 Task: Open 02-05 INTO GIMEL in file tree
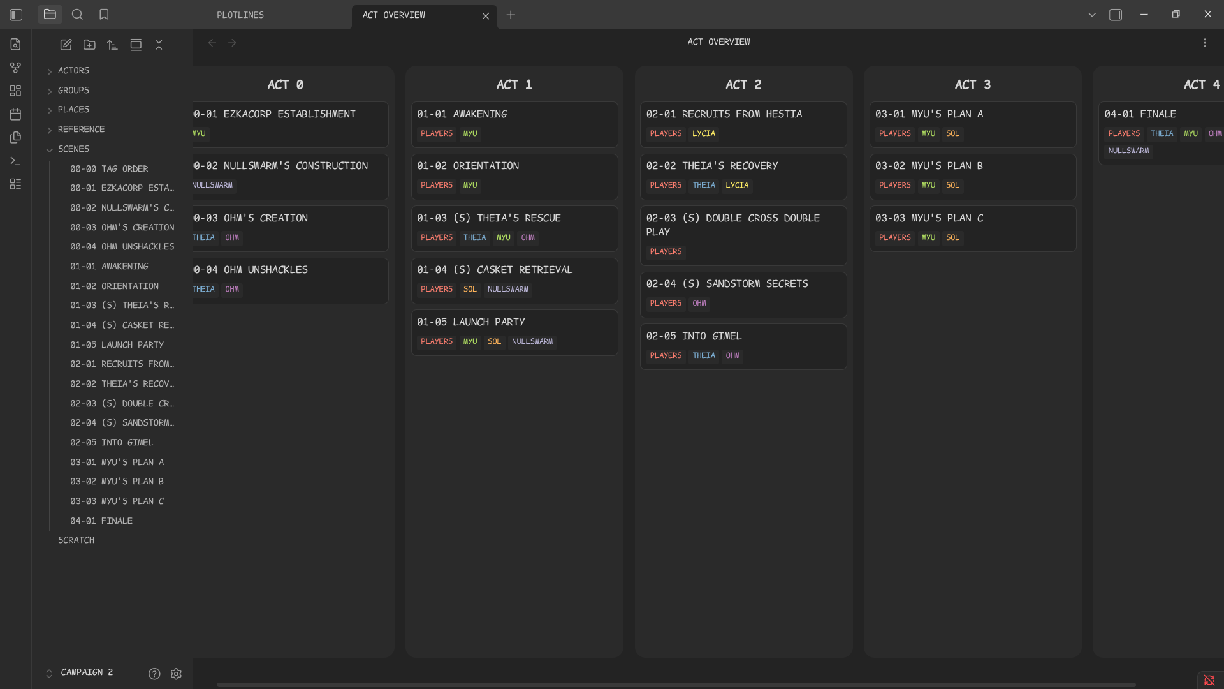[112, 443]
